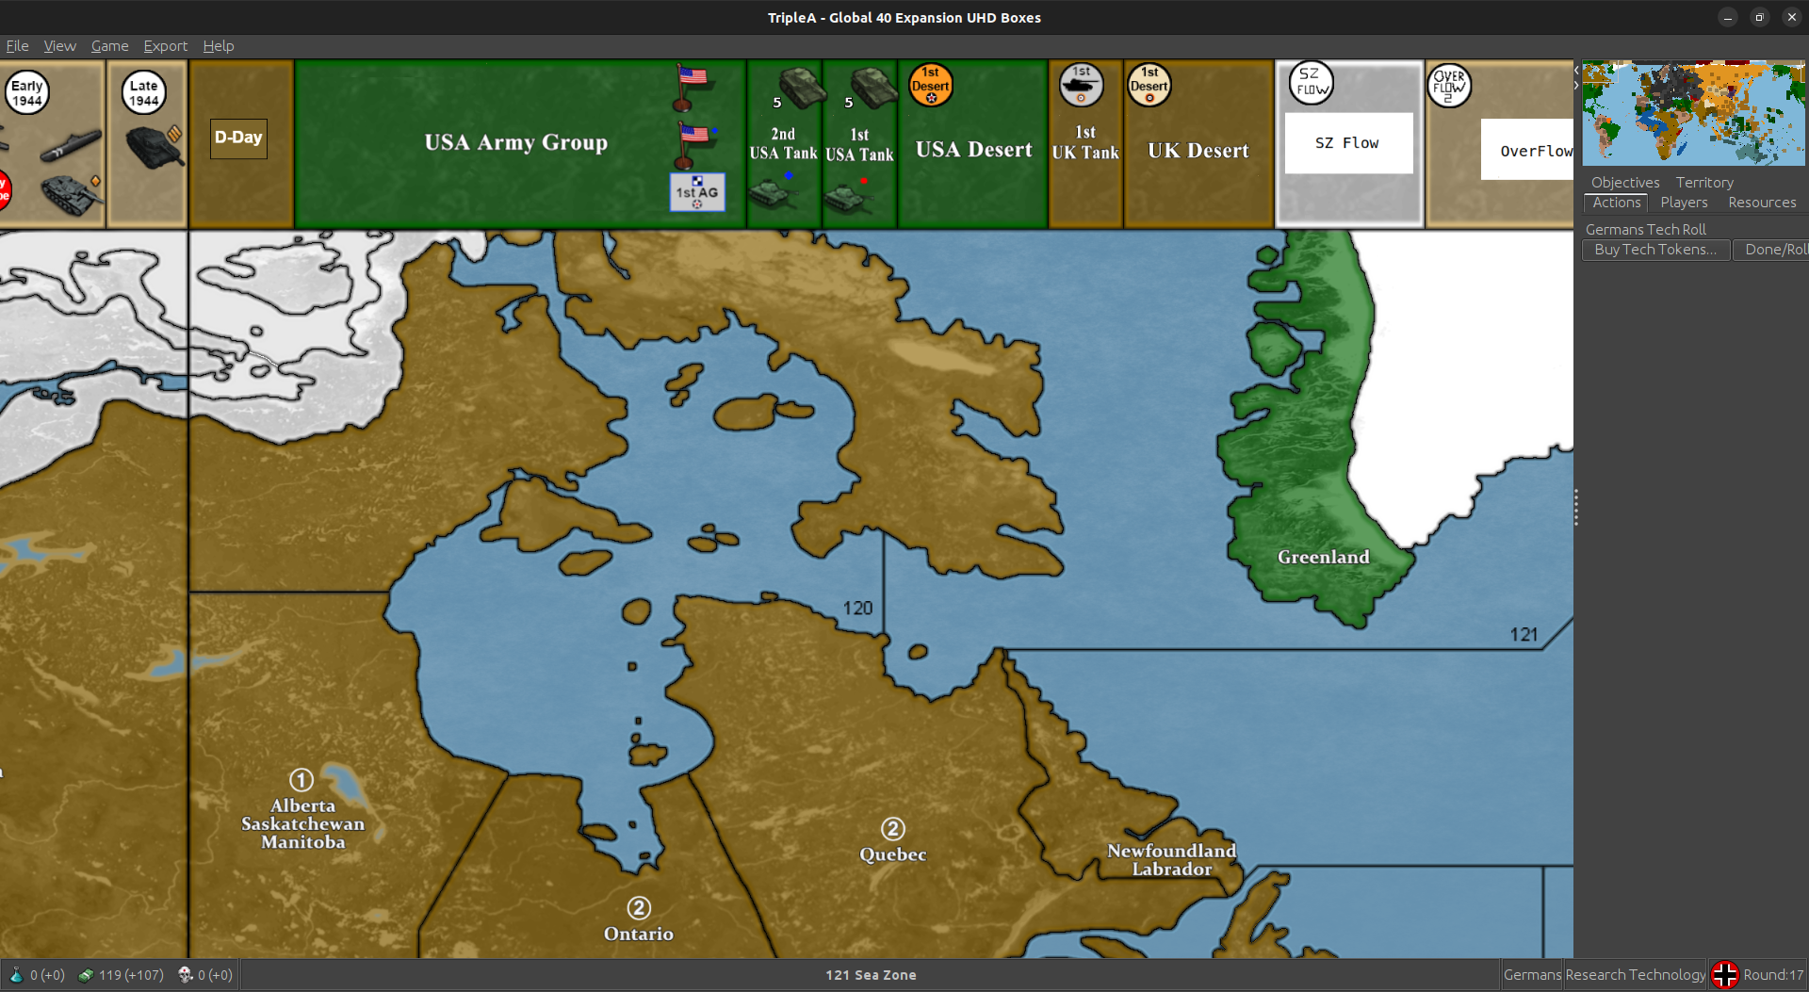
Task: Click the small tank below 1st USA Tank
Action: [848, 197]
